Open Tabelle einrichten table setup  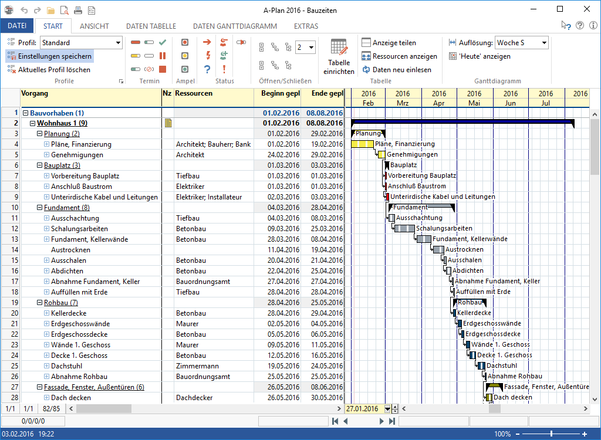[339, 57]
